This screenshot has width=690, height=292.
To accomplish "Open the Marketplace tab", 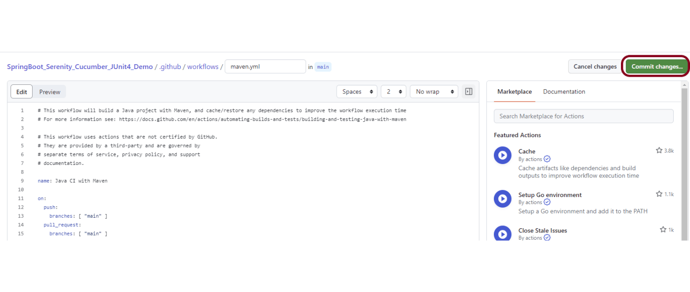I will (x=515, y=92).
